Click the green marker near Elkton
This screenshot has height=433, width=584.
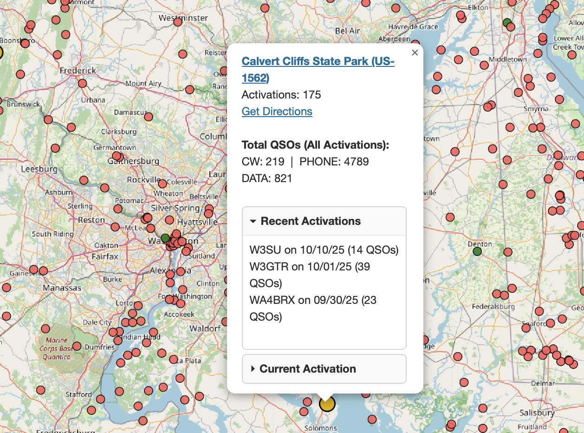(507, 22)
